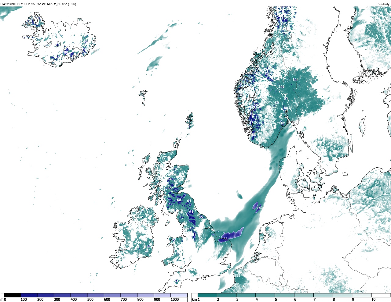
Task: Select the 1–2 km dark teal swatch
Action: coord(207,295)
